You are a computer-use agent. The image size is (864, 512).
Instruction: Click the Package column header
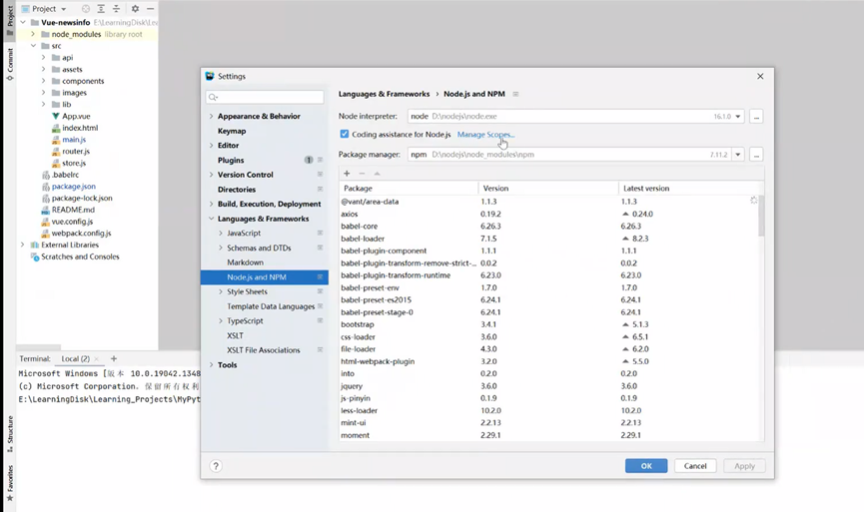pos(409,189)
